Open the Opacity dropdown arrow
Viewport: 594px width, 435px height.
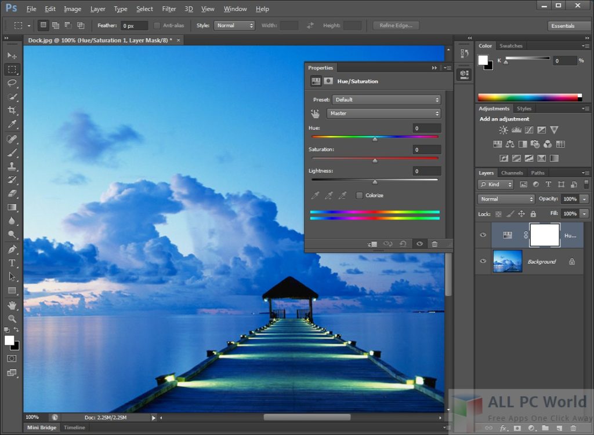point(585,199)
